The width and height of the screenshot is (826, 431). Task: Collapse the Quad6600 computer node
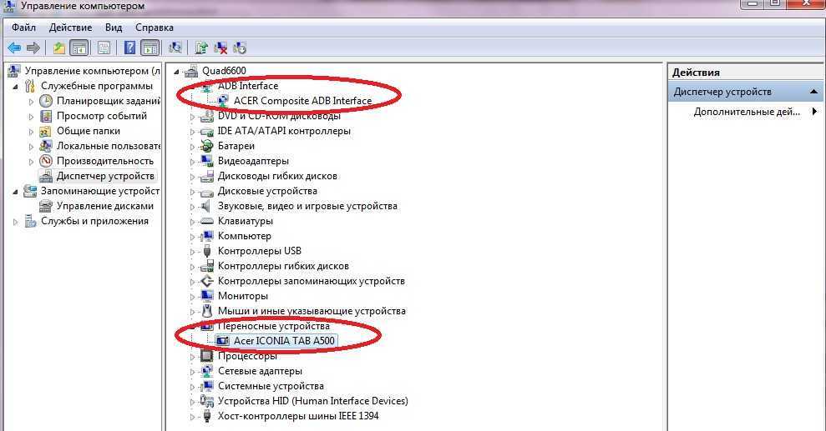pos(177,72)
